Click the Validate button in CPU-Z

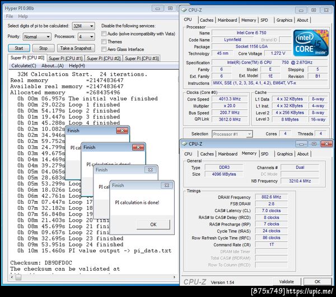click(x=287, y=281)
